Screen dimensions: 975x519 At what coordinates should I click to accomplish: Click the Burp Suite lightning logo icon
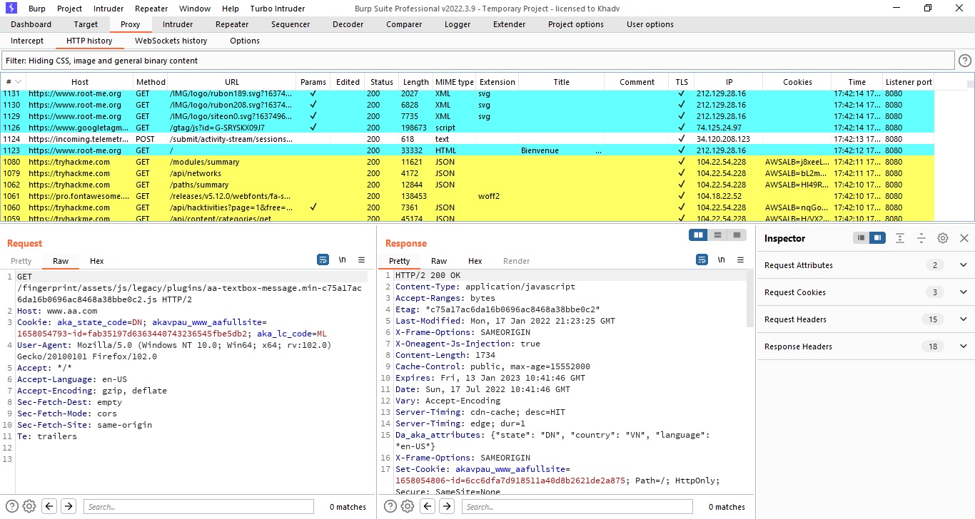10,9
